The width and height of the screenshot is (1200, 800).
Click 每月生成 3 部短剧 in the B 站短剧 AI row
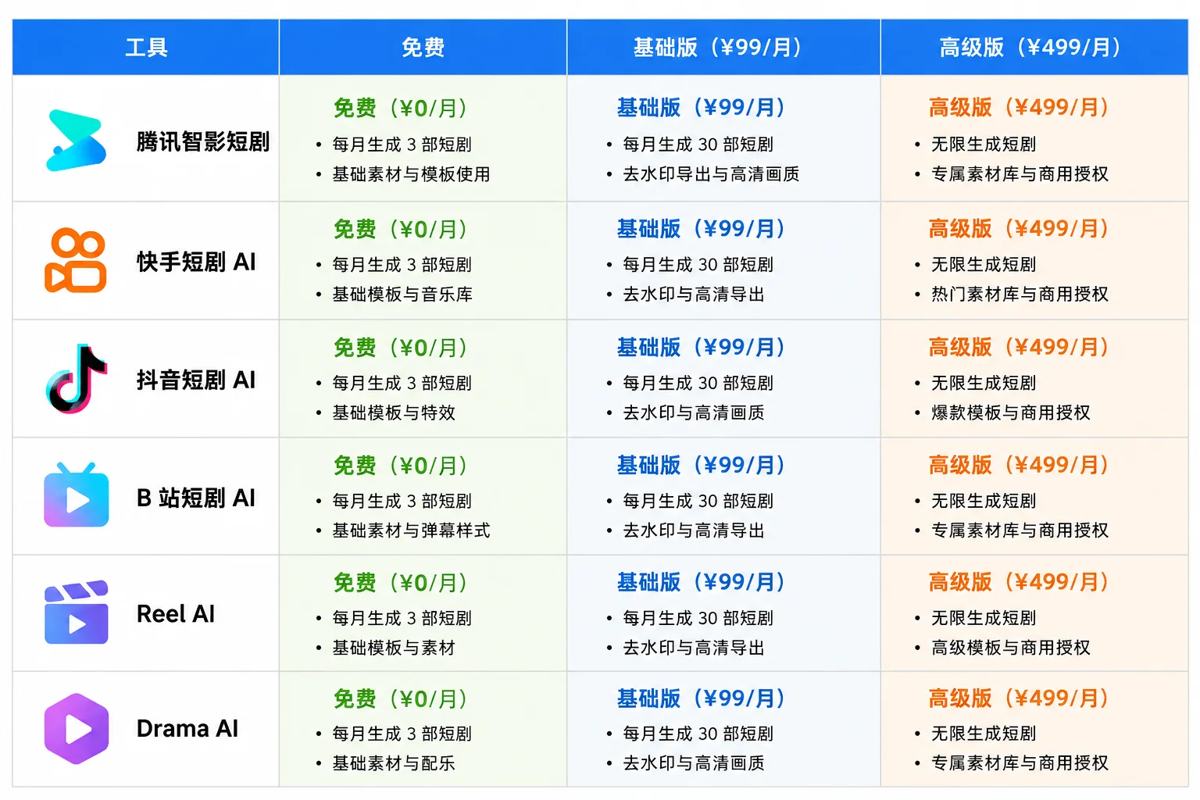(402, 501)
